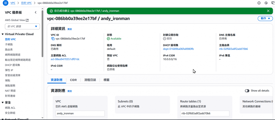Image resolution: width=275 pixels, height=120 pixels.
Task: Collapse the Virtual Private Cloud section
Action: pyautogui.click(x=3, y=34)
